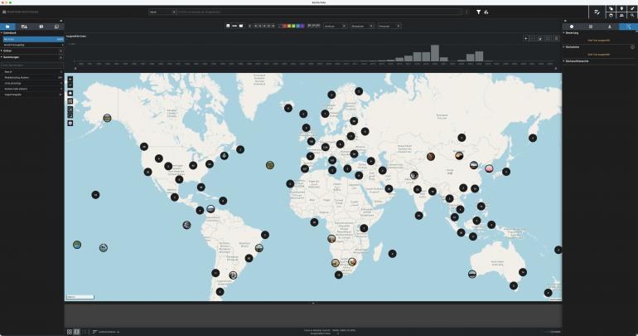The image size is (638, 336).
Task: Switch to the grid view icon at bottom left
Action: tap(70, 332)
